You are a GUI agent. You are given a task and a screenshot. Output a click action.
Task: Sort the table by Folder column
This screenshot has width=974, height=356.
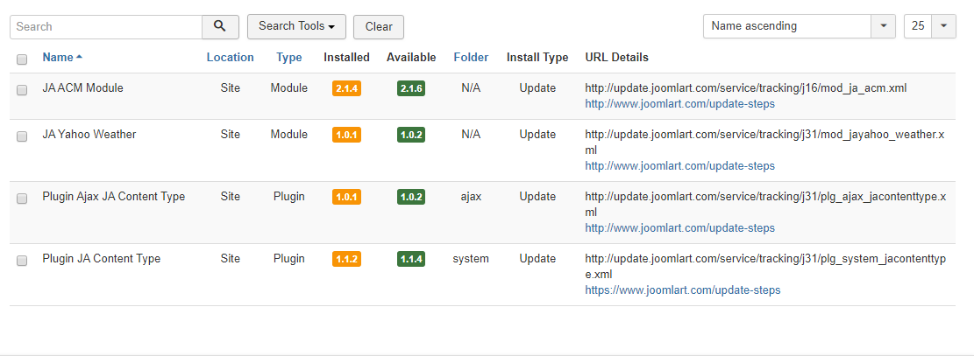pos(471,57)
